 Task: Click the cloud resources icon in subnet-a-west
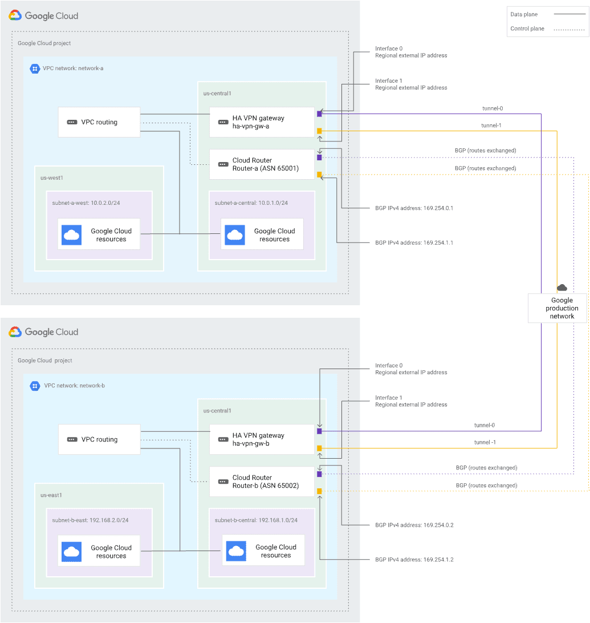point(71,235)
